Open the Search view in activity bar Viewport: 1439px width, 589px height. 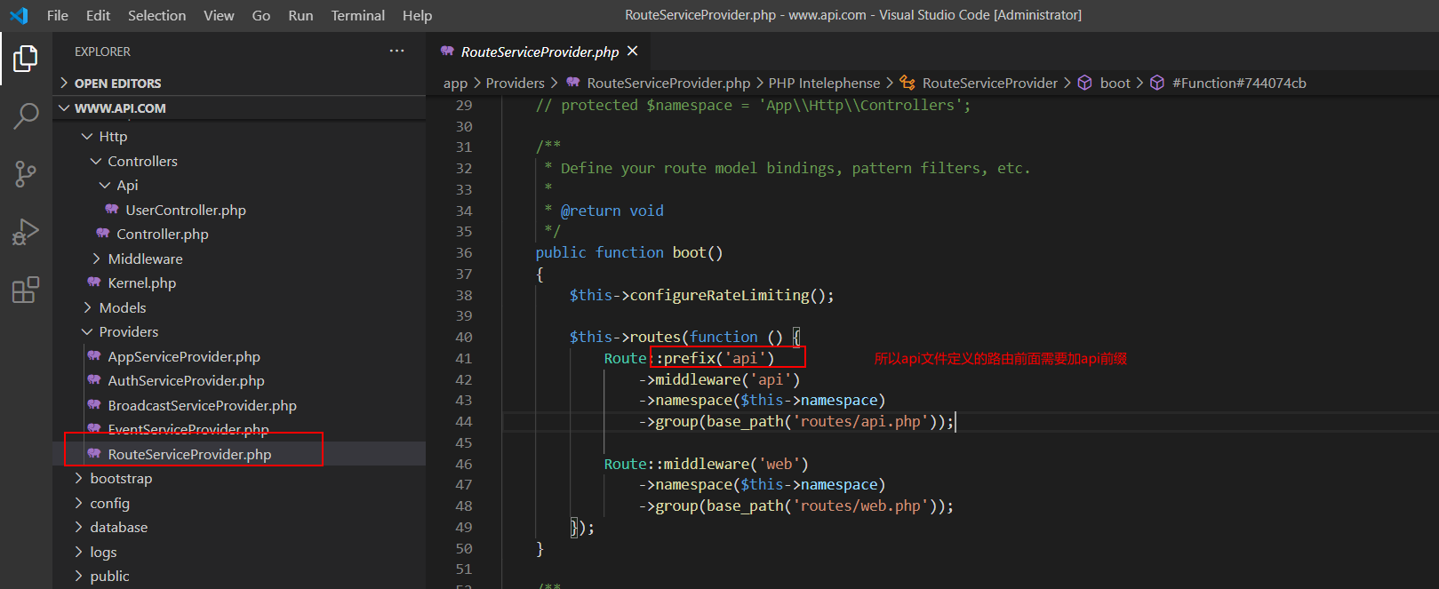pyautogui.click(x=26, y=115)
